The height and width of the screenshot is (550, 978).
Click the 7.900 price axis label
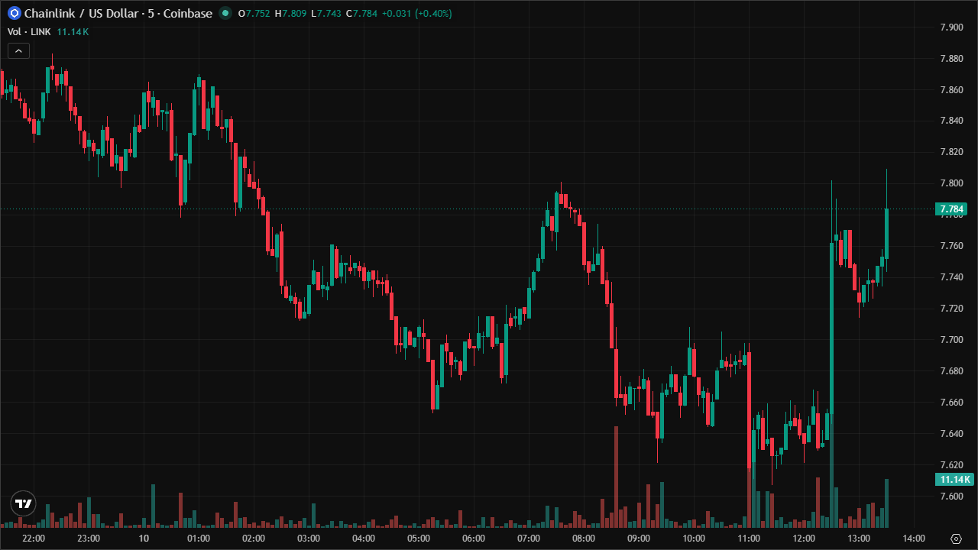pyautogui.click(x=951, y=27)
